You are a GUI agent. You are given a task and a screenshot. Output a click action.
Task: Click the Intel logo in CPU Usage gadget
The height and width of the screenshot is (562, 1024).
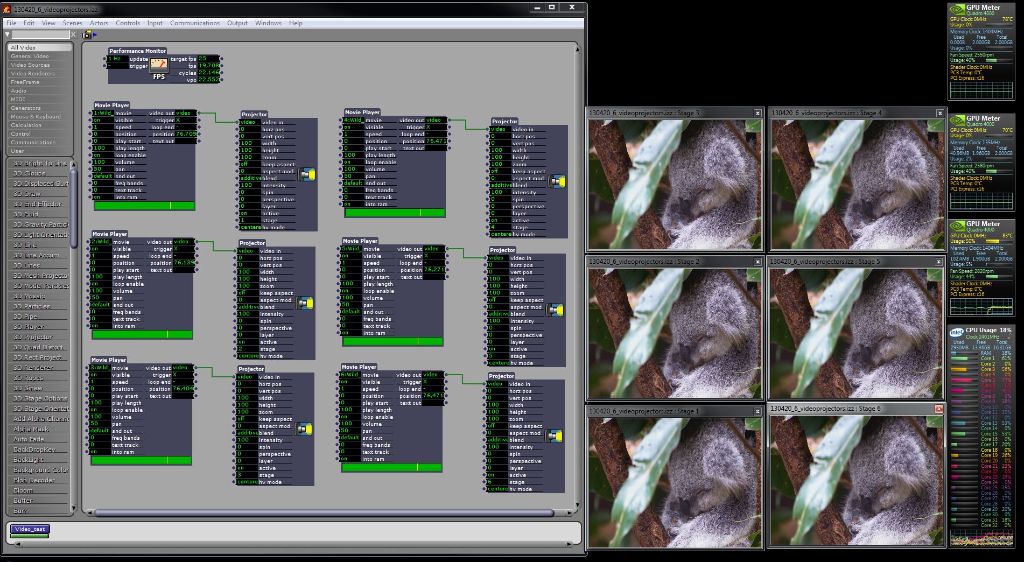pyautogui.click(x=957, y=332)
